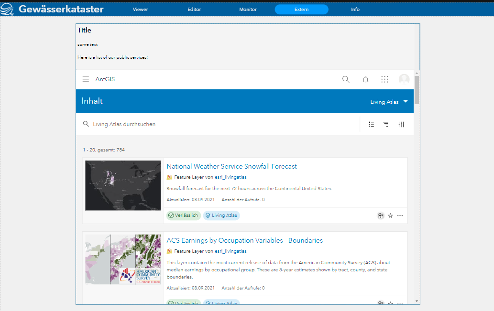
Task: Open the sort options icon
Action: [385, 124]
